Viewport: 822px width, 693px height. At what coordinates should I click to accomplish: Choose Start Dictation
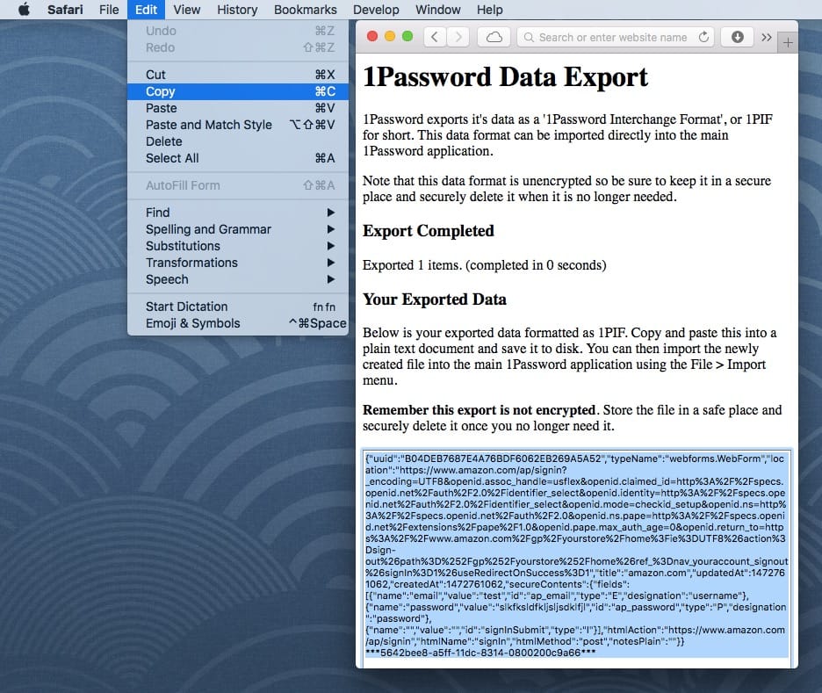[x=238, y=307]
